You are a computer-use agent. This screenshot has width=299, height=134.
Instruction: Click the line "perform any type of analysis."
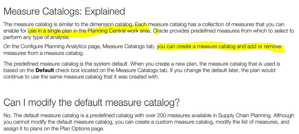click(33, 37)
